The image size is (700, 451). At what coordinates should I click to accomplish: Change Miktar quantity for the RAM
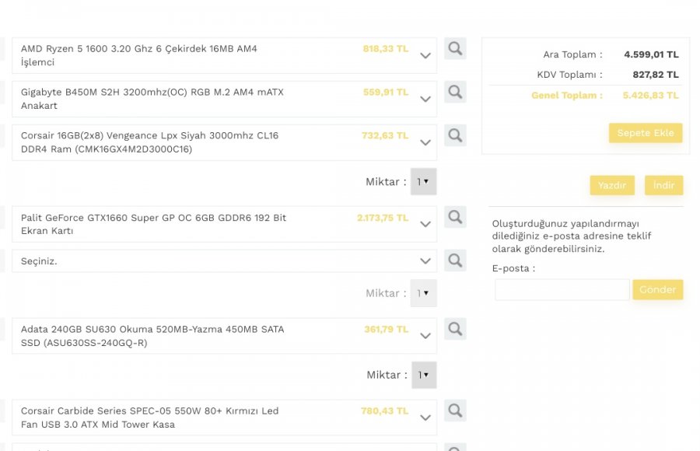coord(423,182)
